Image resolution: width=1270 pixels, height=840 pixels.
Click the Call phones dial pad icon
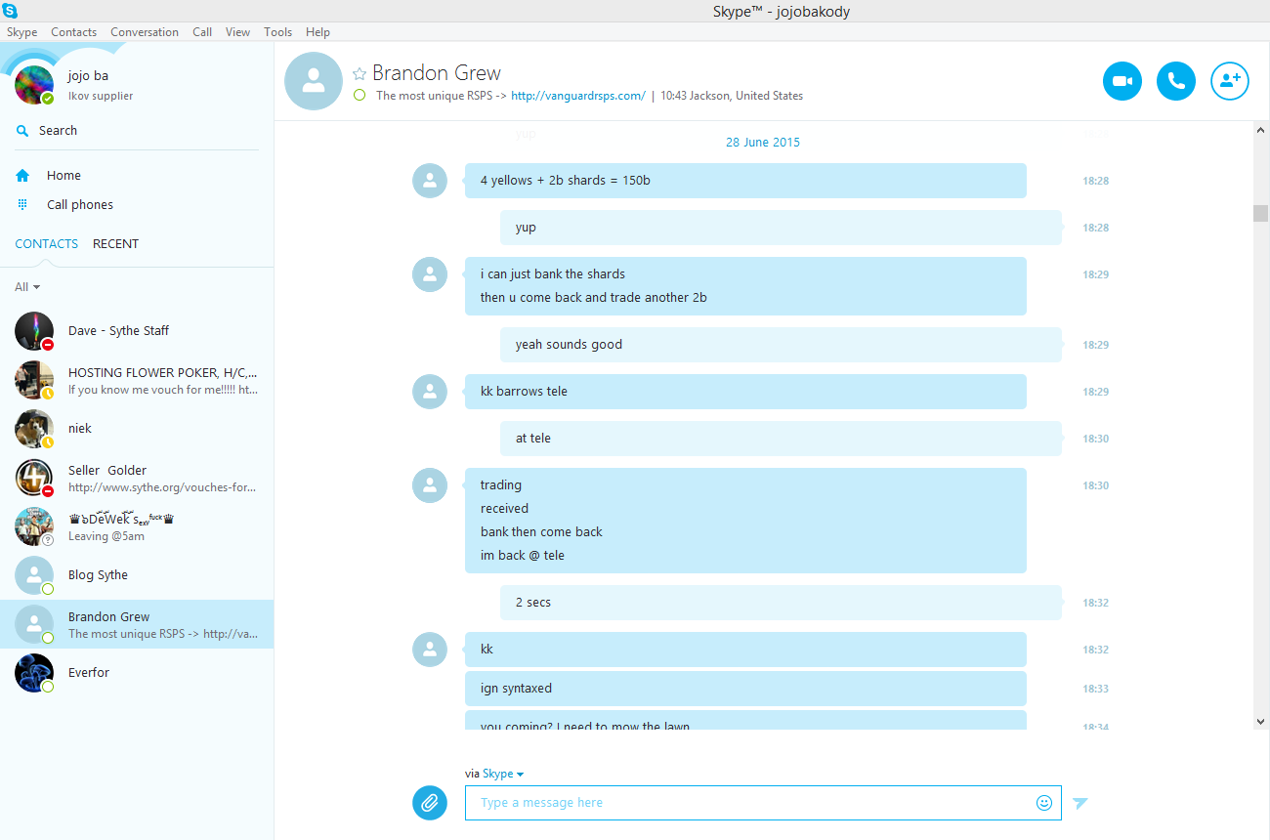[22, 205]
